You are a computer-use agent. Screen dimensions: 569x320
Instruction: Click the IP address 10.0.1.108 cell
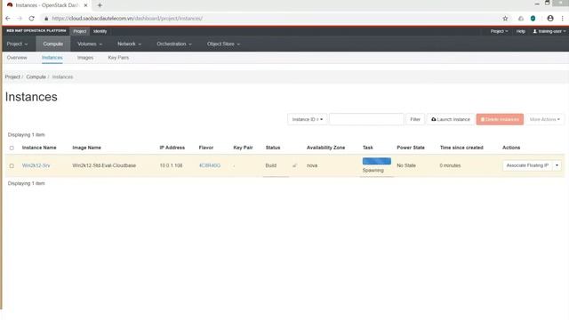(171, 165)
